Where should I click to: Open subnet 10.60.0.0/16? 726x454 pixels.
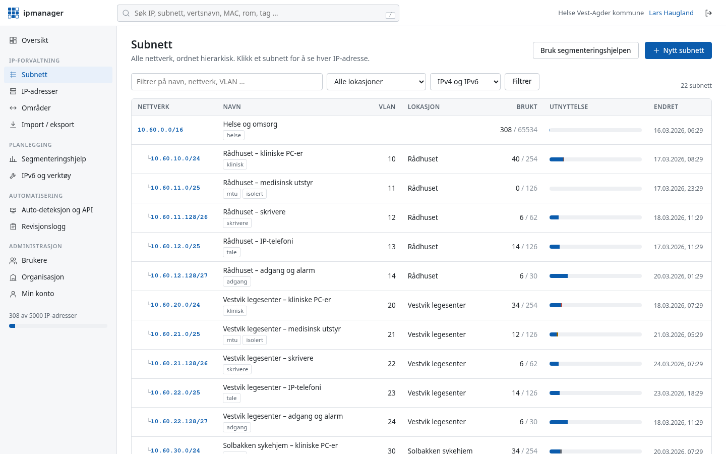point(160,130)
